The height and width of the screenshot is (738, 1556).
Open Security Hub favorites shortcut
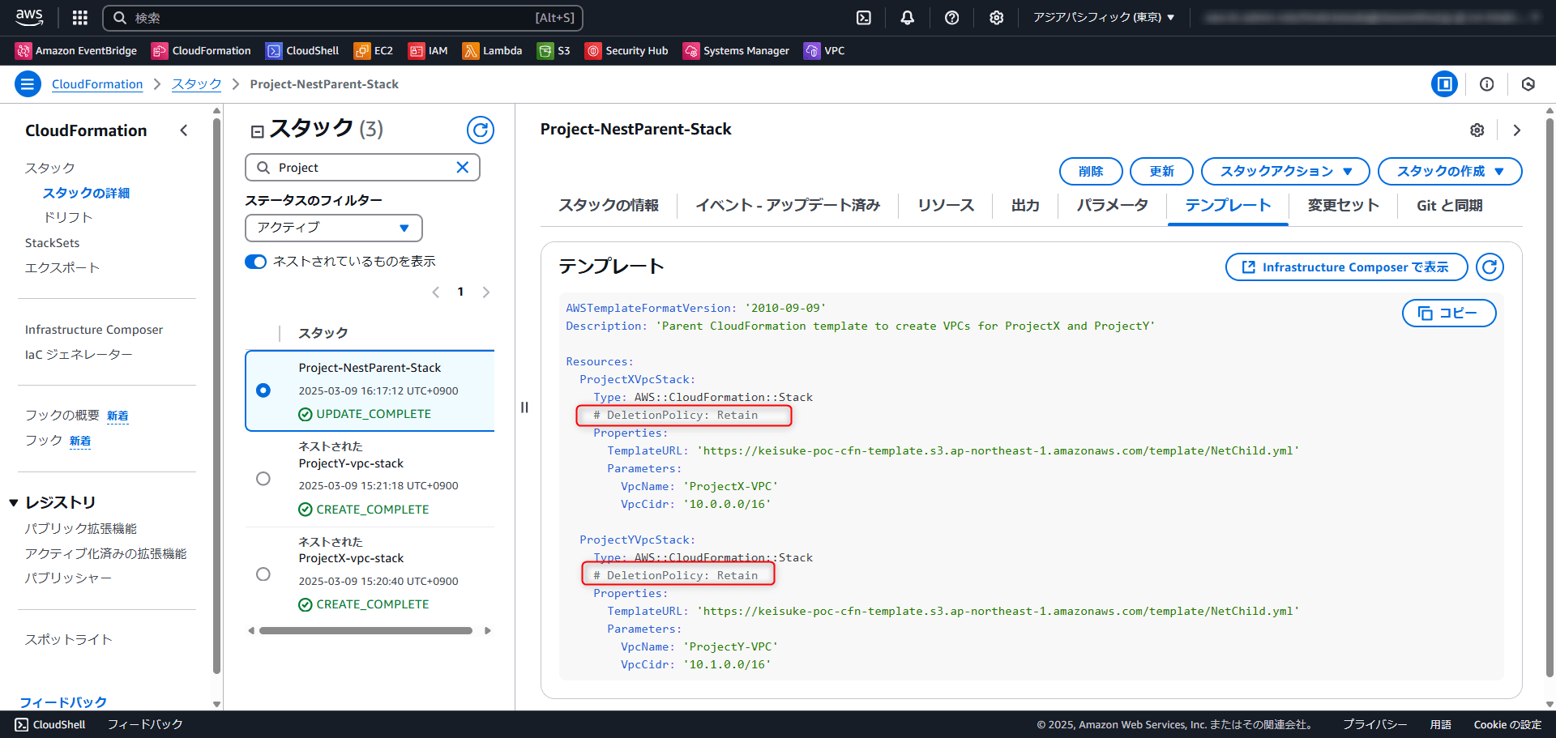(x=626, y=50)
